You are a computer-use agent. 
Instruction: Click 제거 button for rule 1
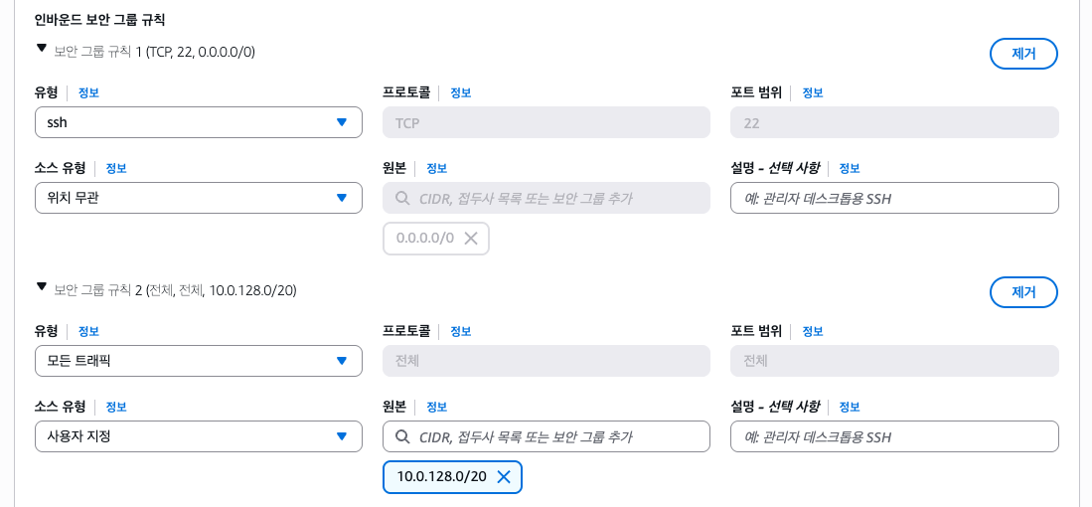pyautogui.click(x=1023, y=54)
